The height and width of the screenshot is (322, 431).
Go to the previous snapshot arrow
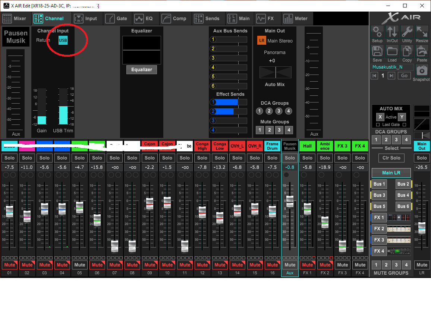click(374, 76)
